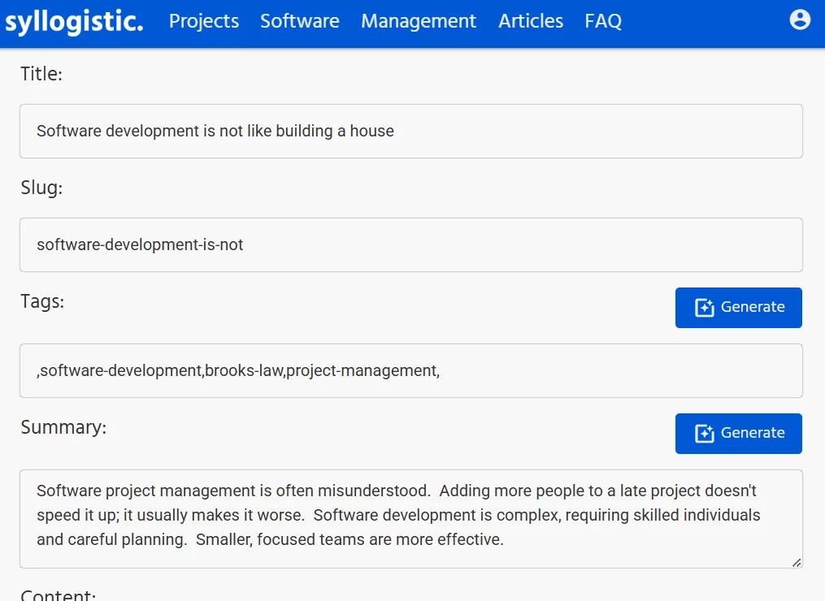
Task: Focus the Title input field
Action: tap(411, 131)
